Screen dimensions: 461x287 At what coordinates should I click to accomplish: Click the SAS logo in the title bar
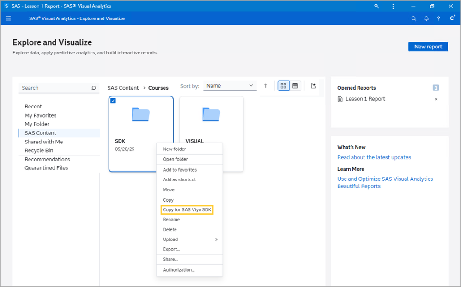tap(6, 6)
